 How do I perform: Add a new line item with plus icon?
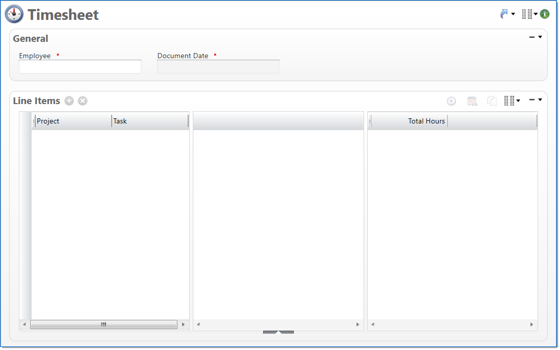[69, 101]
